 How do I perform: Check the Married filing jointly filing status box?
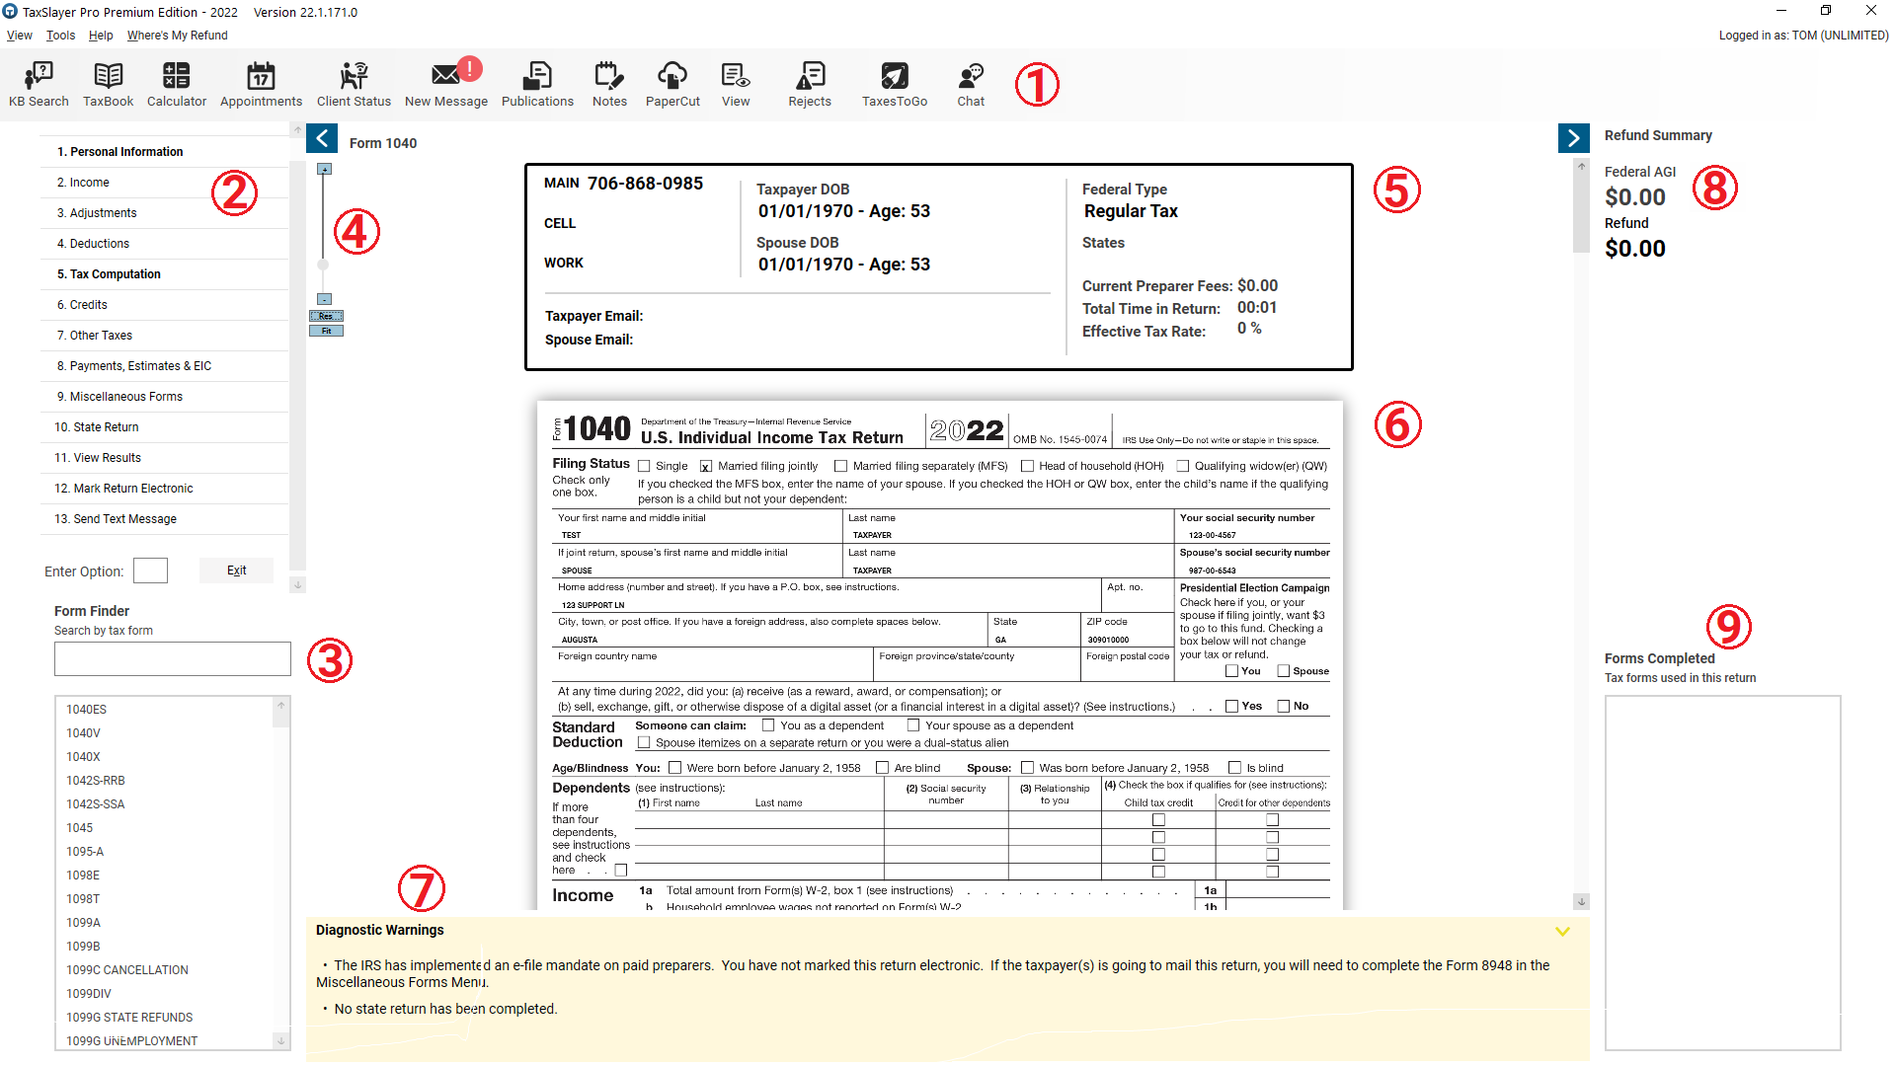coord(705,466)
